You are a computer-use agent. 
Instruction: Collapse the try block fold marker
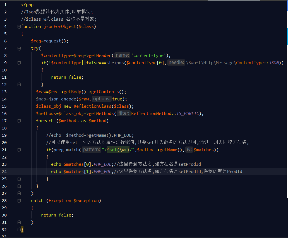pos(19,49)
